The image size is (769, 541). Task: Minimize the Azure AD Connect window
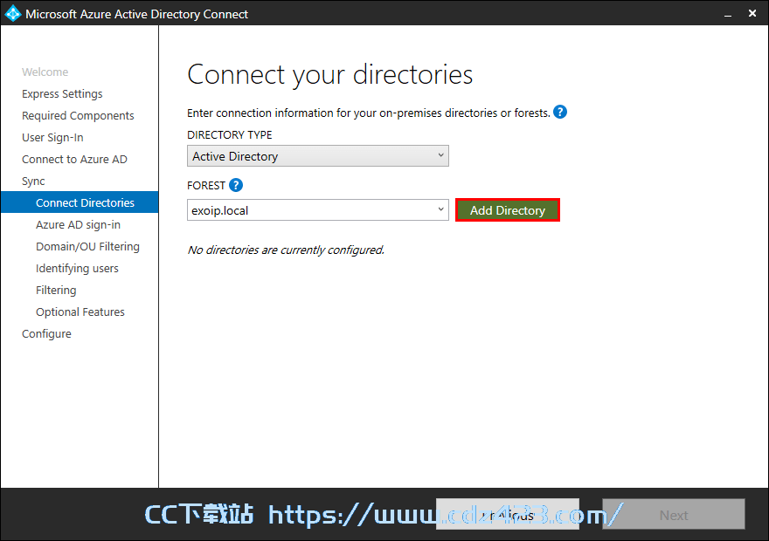point(728,14)
